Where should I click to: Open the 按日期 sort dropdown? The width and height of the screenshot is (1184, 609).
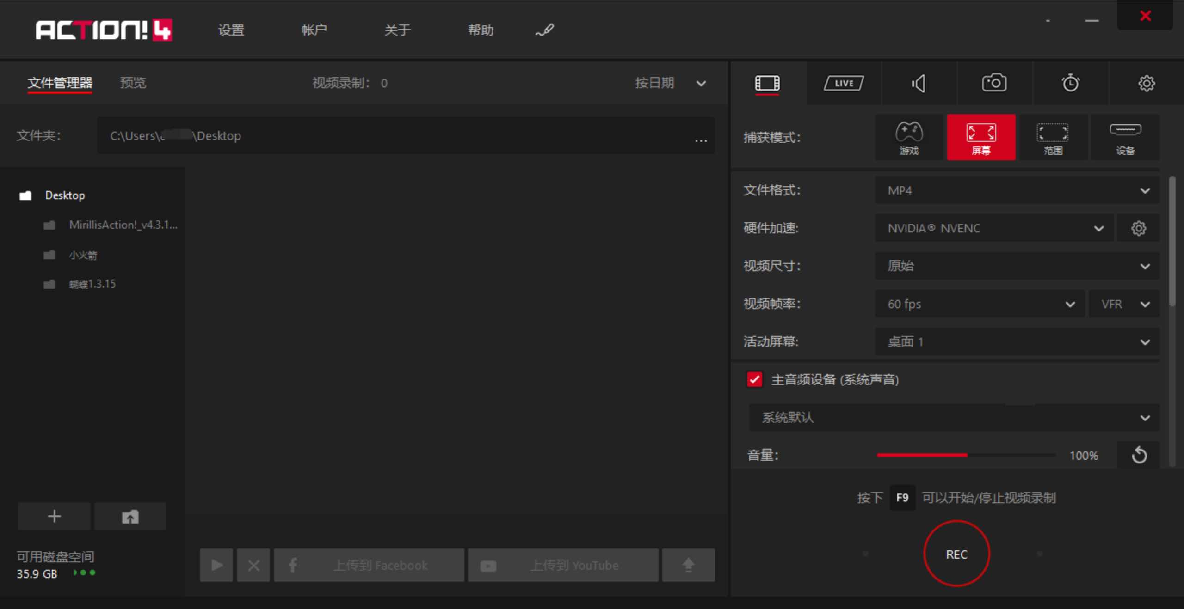670,83
